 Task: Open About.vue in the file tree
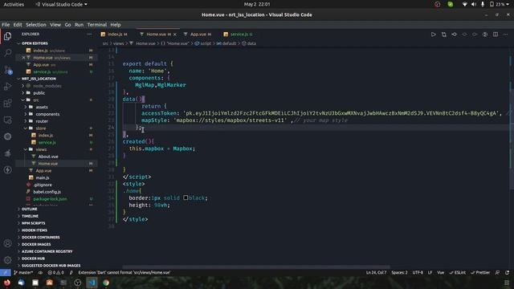click(48, 157)
